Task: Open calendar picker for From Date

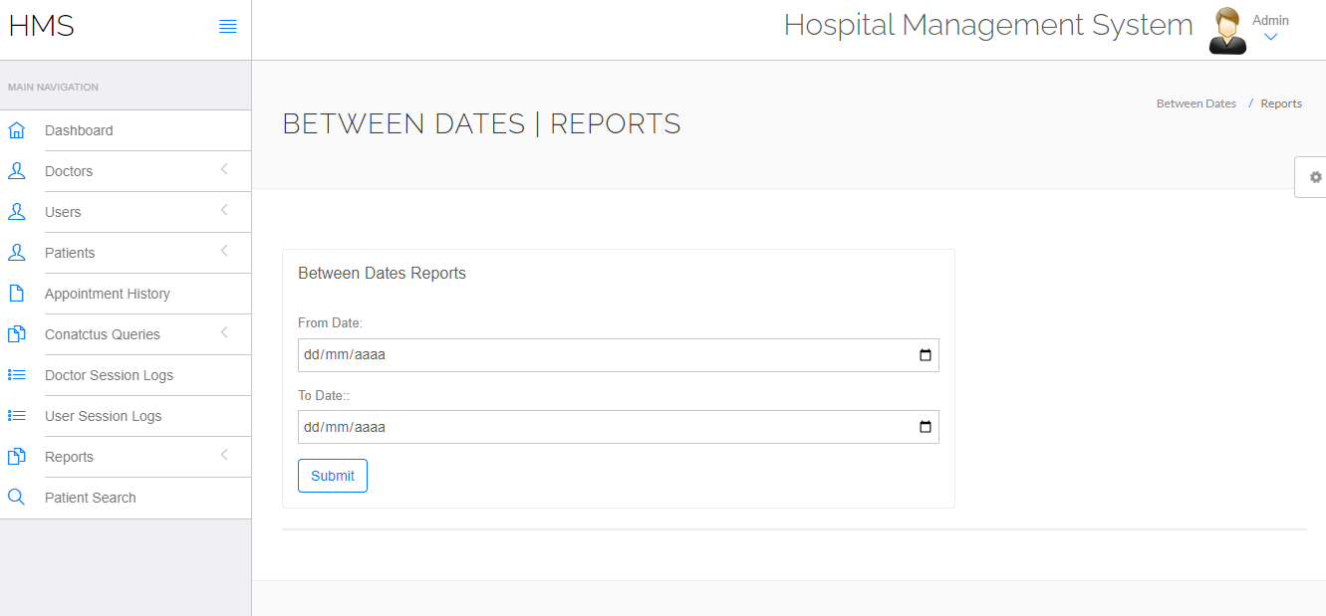Action: point(926,355)
